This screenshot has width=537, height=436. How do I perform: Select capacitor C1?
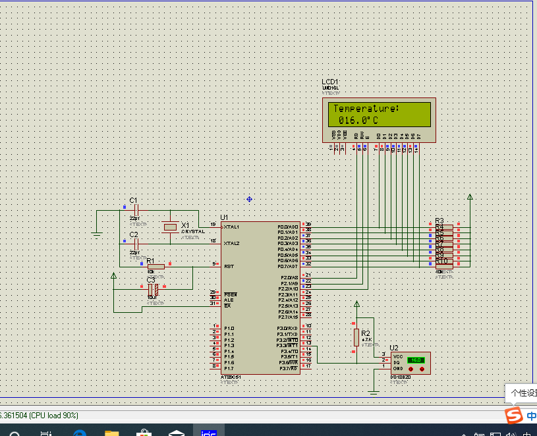[136, 210]
